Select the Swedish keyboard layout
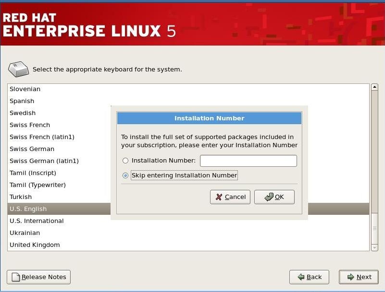Image resolution: width=385 pixels, height=292 pixels. pyautogui.click(x=23, y=113)
